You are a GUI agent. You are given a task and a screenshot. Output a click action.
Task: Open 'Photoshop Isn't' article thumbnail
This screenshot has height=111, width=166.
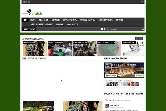[133, 49]
